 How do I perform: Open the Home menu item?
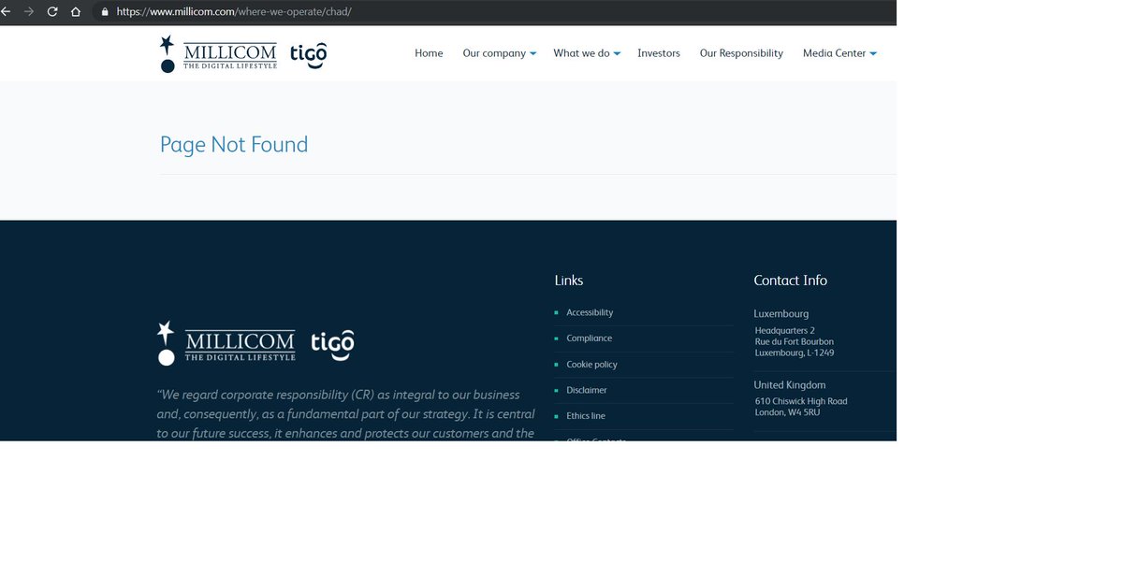coord(429,53)
